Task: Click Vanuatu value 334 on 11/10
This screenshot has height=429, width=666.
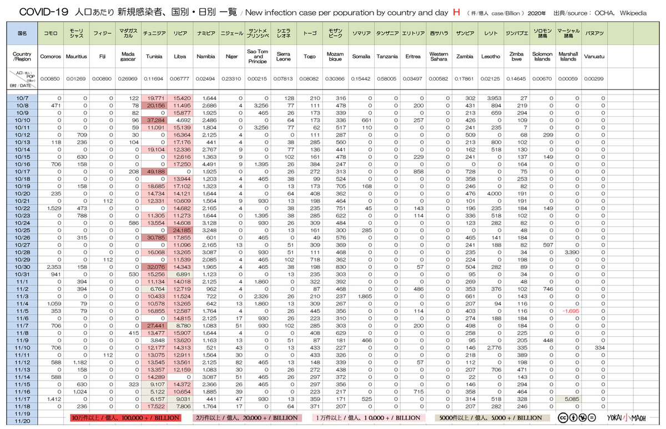Action: 601,347
